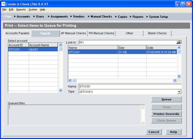Maximize the Create-A-Check window
193x139 pixels.
click(x=183, y=4)
